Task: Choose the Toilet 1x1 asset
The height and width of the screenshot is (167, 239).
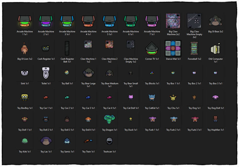Action: (x=46, y=73)
